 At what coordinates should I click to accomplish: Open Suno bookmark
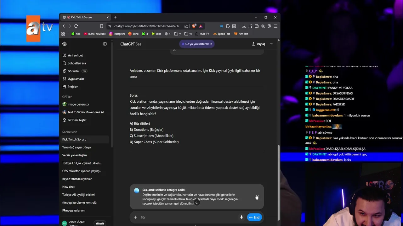(x=133, y=34)
